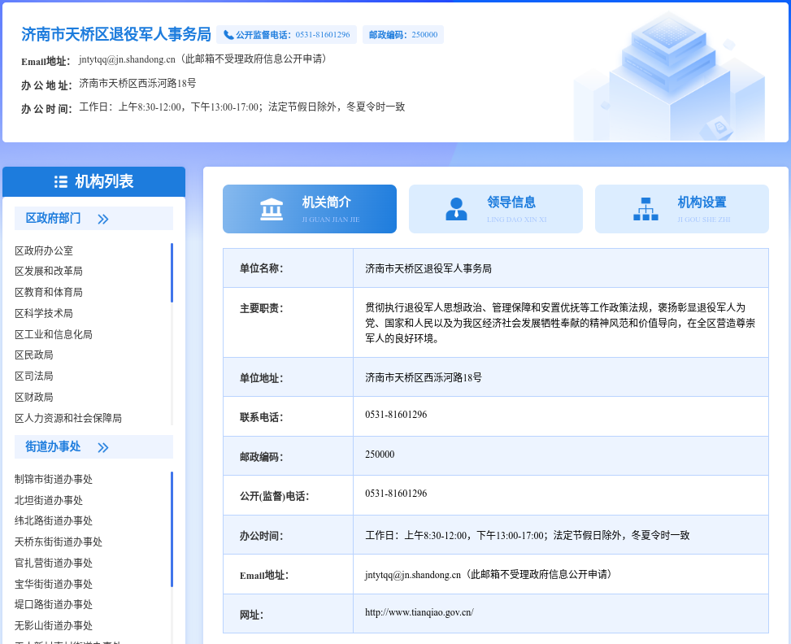Click the person icon in 领导信息 tab
Viewport: 791px width, 644px height.
click(x=456, y=209)
